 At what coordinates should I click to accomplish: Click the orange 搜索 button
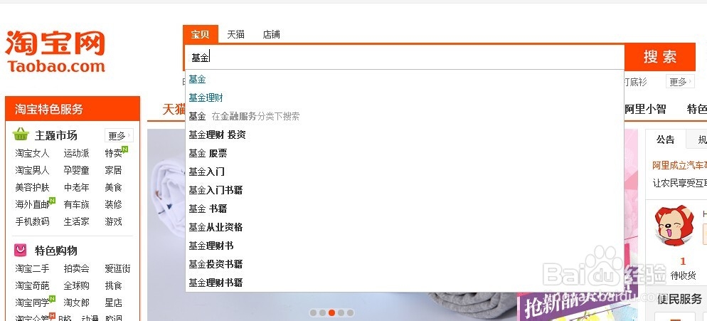(x=660, y=57)
